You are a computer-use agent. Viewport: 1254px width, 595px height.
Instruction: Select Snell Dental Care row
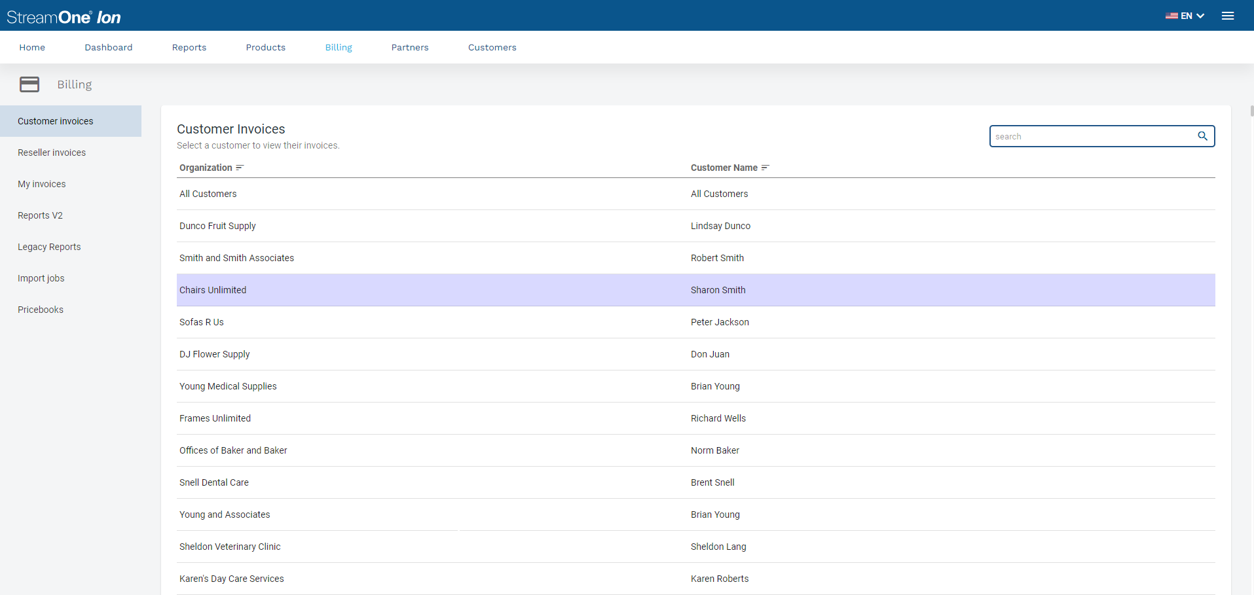pos(696,482)
